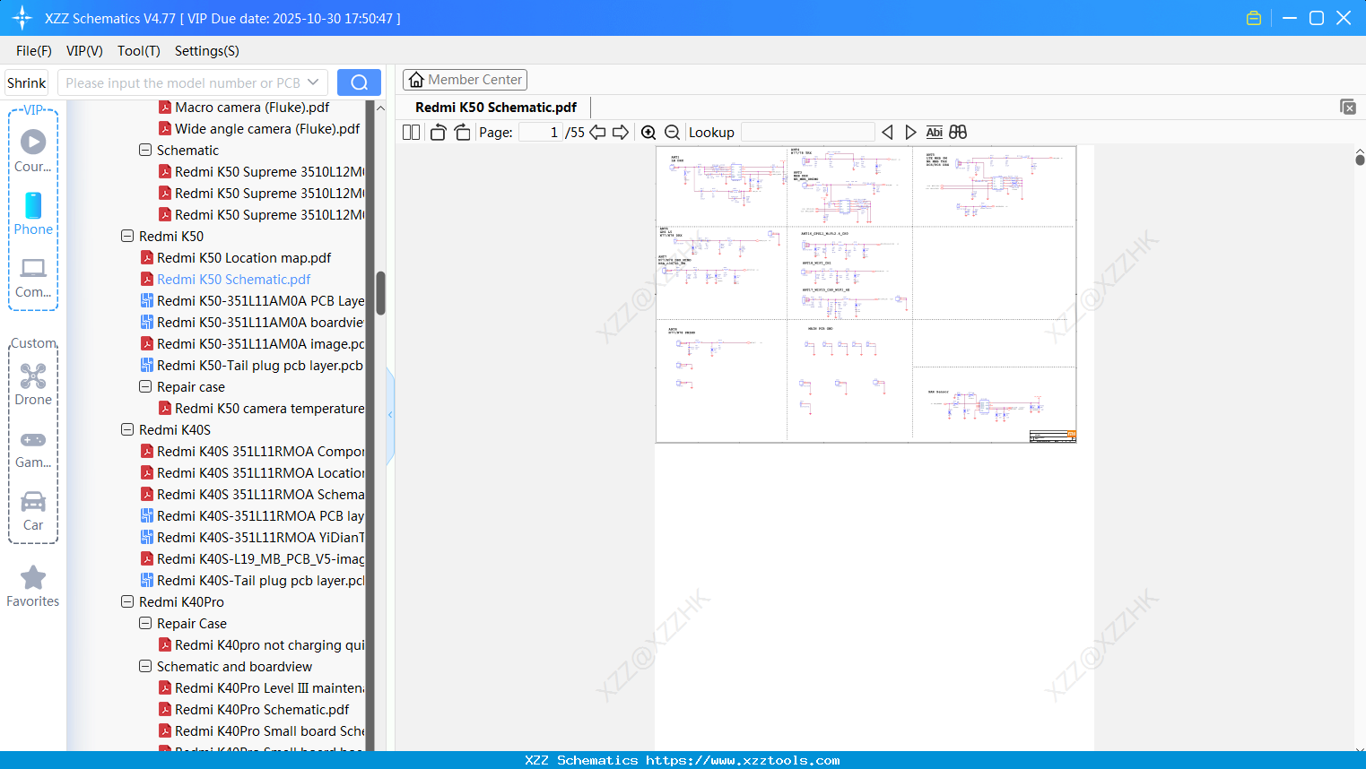The width and height of the screenshot is (1366, 769).
Task: Click the model number search input field
Action: [x=182, y=82]
